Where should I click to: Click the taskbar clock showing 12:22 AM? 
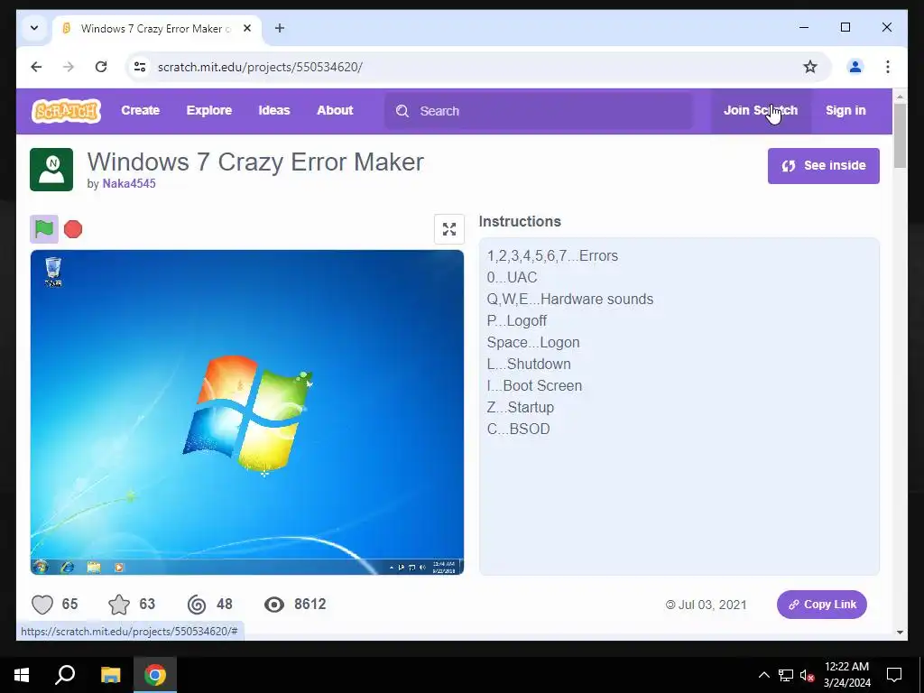click(x=846, y=675)
